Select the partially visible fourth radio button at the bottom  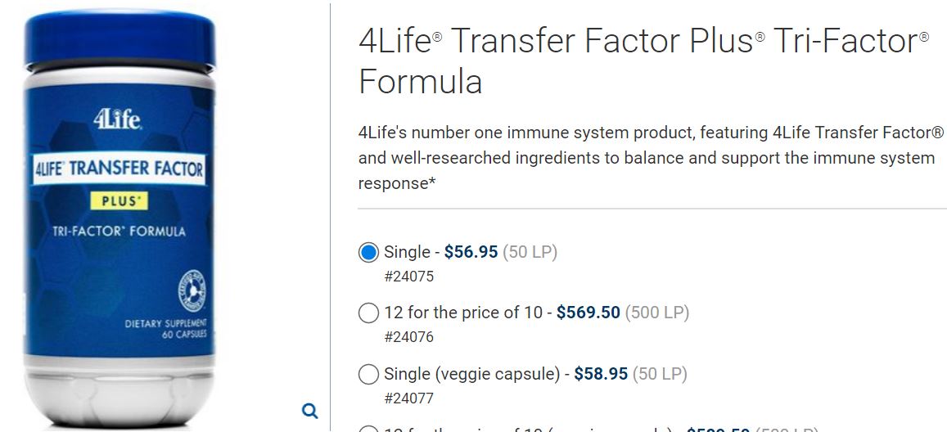pyautogui.click(x=368, y=429)
